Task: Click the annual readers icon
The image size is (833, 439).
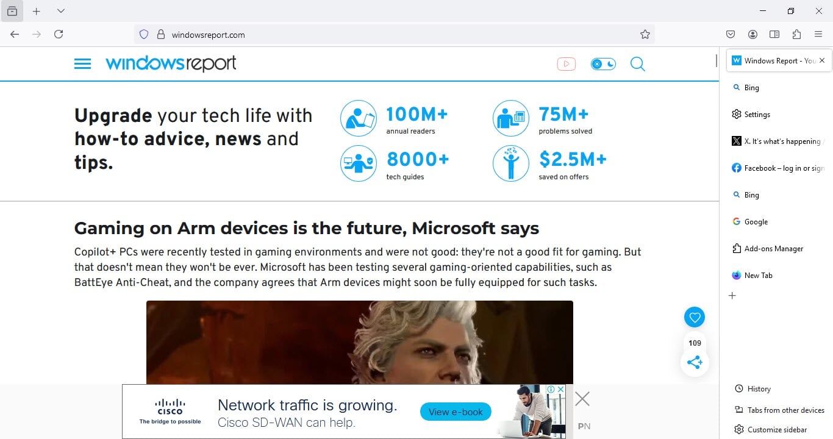Action: pyautogui.click(x=359, y=118)
